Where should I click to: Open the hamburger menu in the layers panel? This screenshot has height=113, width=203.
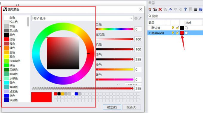(196, 9)
